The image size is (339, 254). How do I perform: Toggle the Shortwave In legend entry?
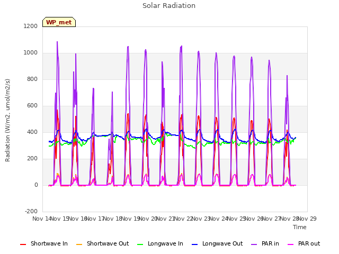click(43, 243)
